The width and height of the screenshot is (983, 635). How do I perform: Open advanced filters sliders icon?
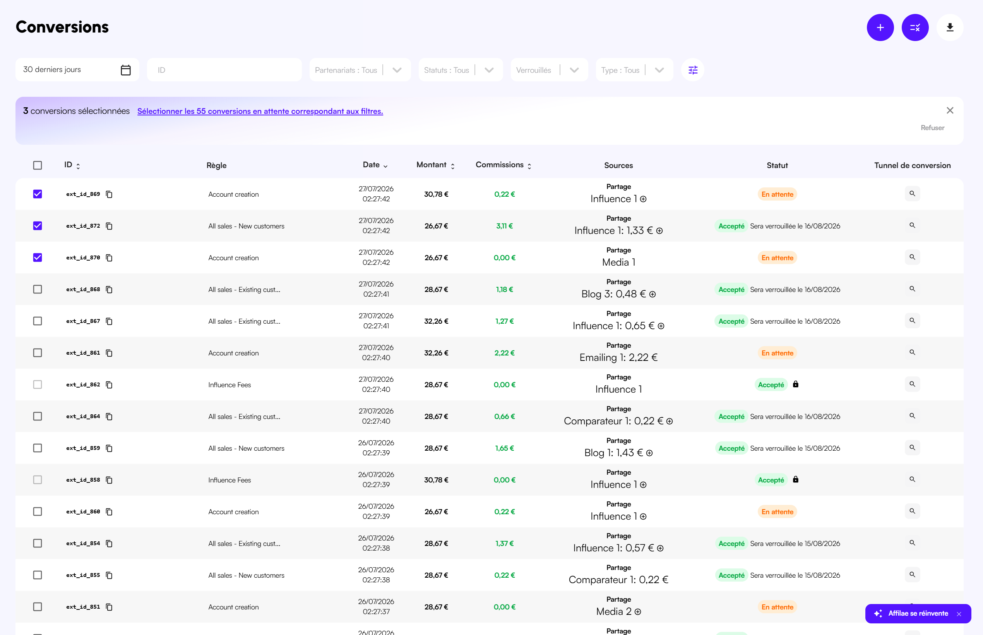click(x=693, y=70)
